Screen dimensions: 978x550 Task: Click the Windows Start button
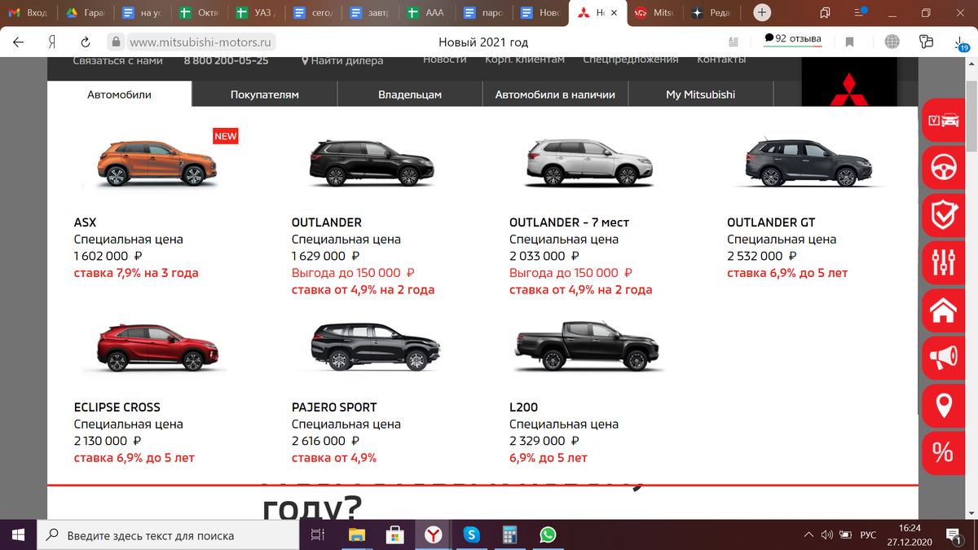coord(19,535)
